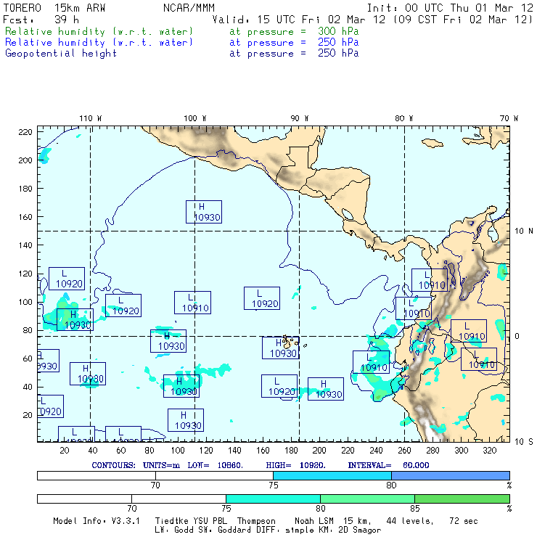Click the 'L 10910' box on the 100 W line
Image resolution: width=537 pixels, height=537 pixels.
[192, 303]
